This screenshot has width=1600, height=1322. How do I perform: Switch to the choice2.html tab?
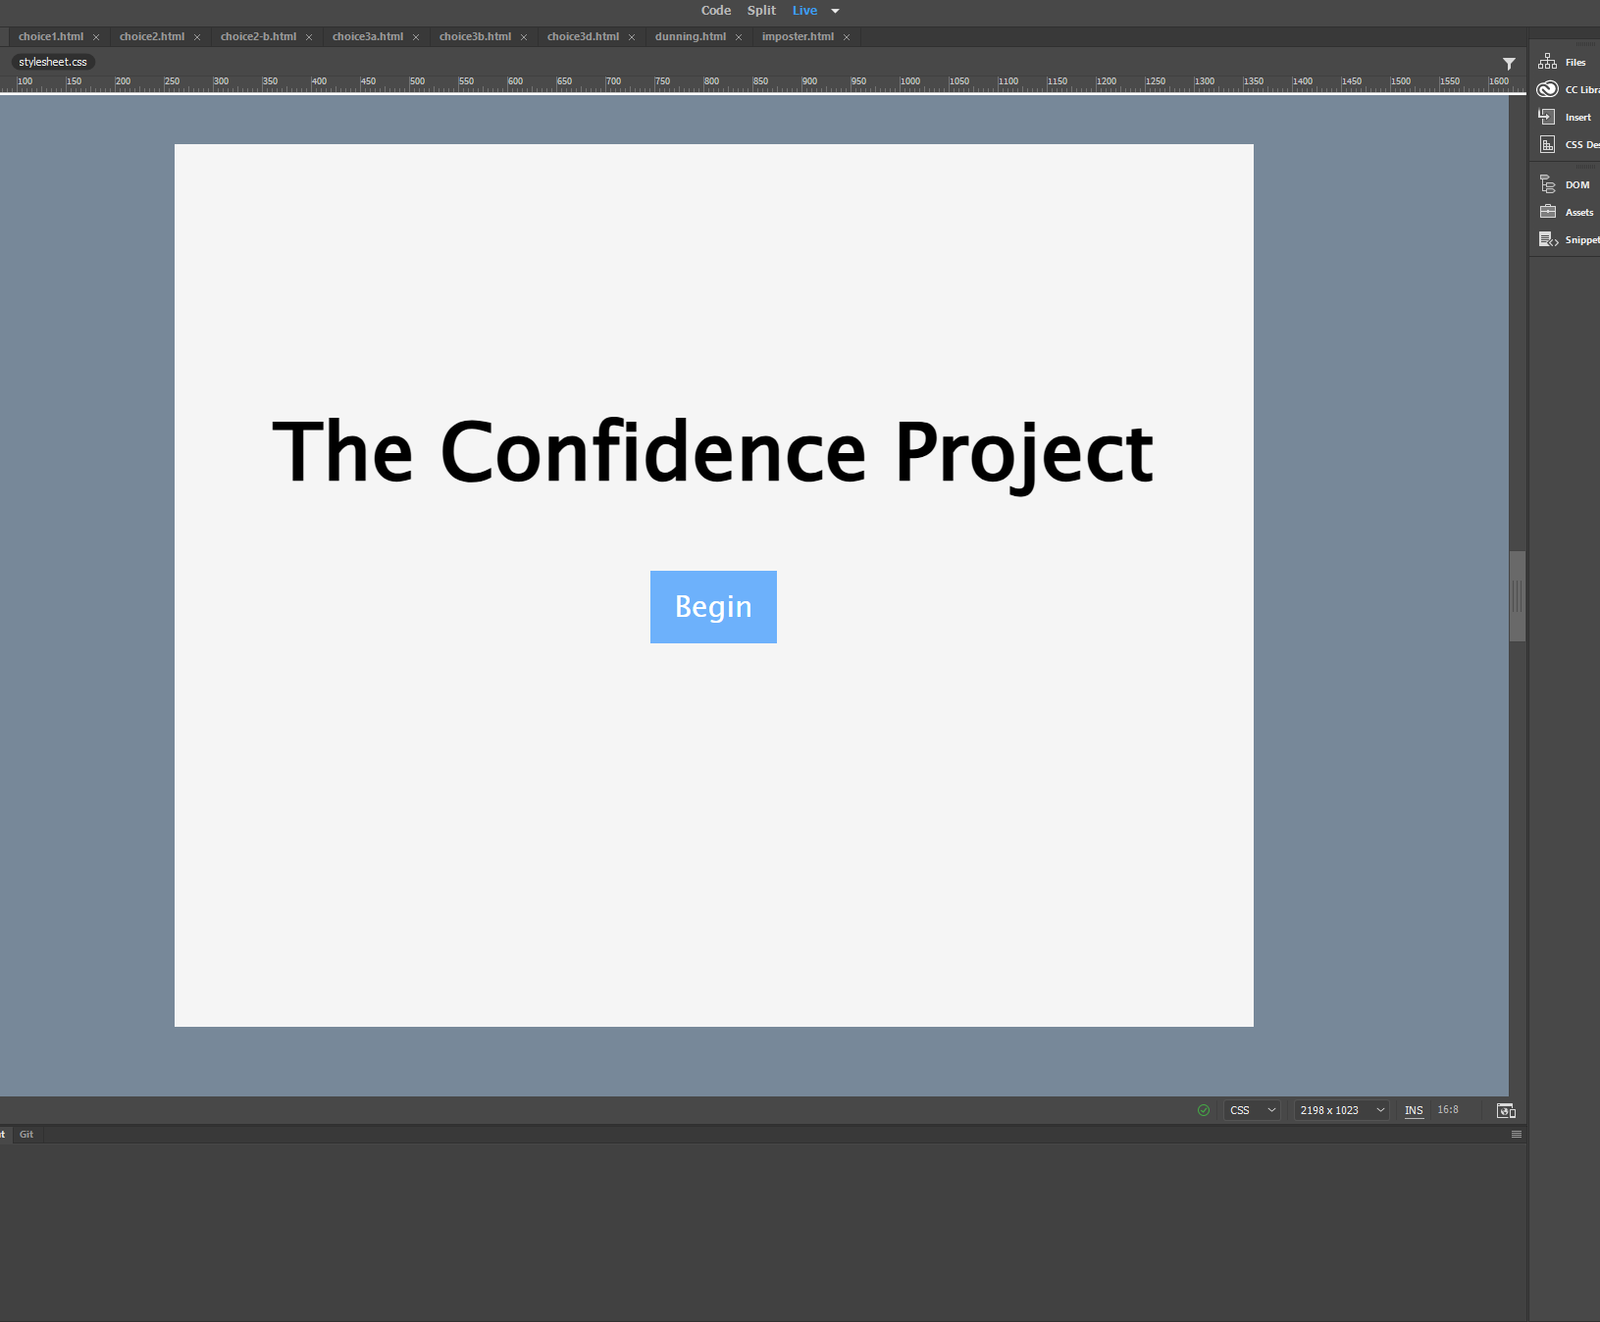pos(152,36)
